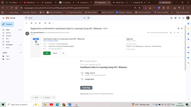Open Gemini sparkle in Gmail header
The height and width of the screenshot is (107, 191).
click(x=179, y=18)
